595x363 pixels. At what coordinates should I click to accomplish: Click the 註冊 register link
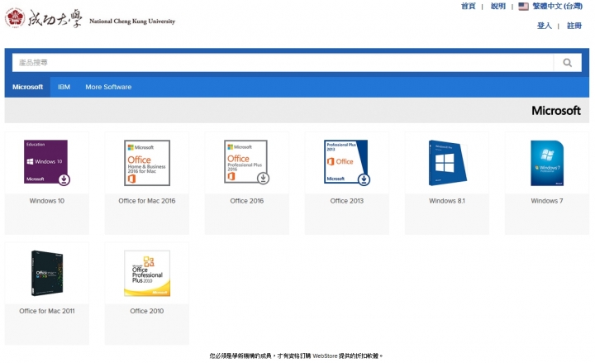(574, 26)
